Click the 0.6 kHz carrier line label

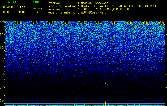[x=2, y=101]
